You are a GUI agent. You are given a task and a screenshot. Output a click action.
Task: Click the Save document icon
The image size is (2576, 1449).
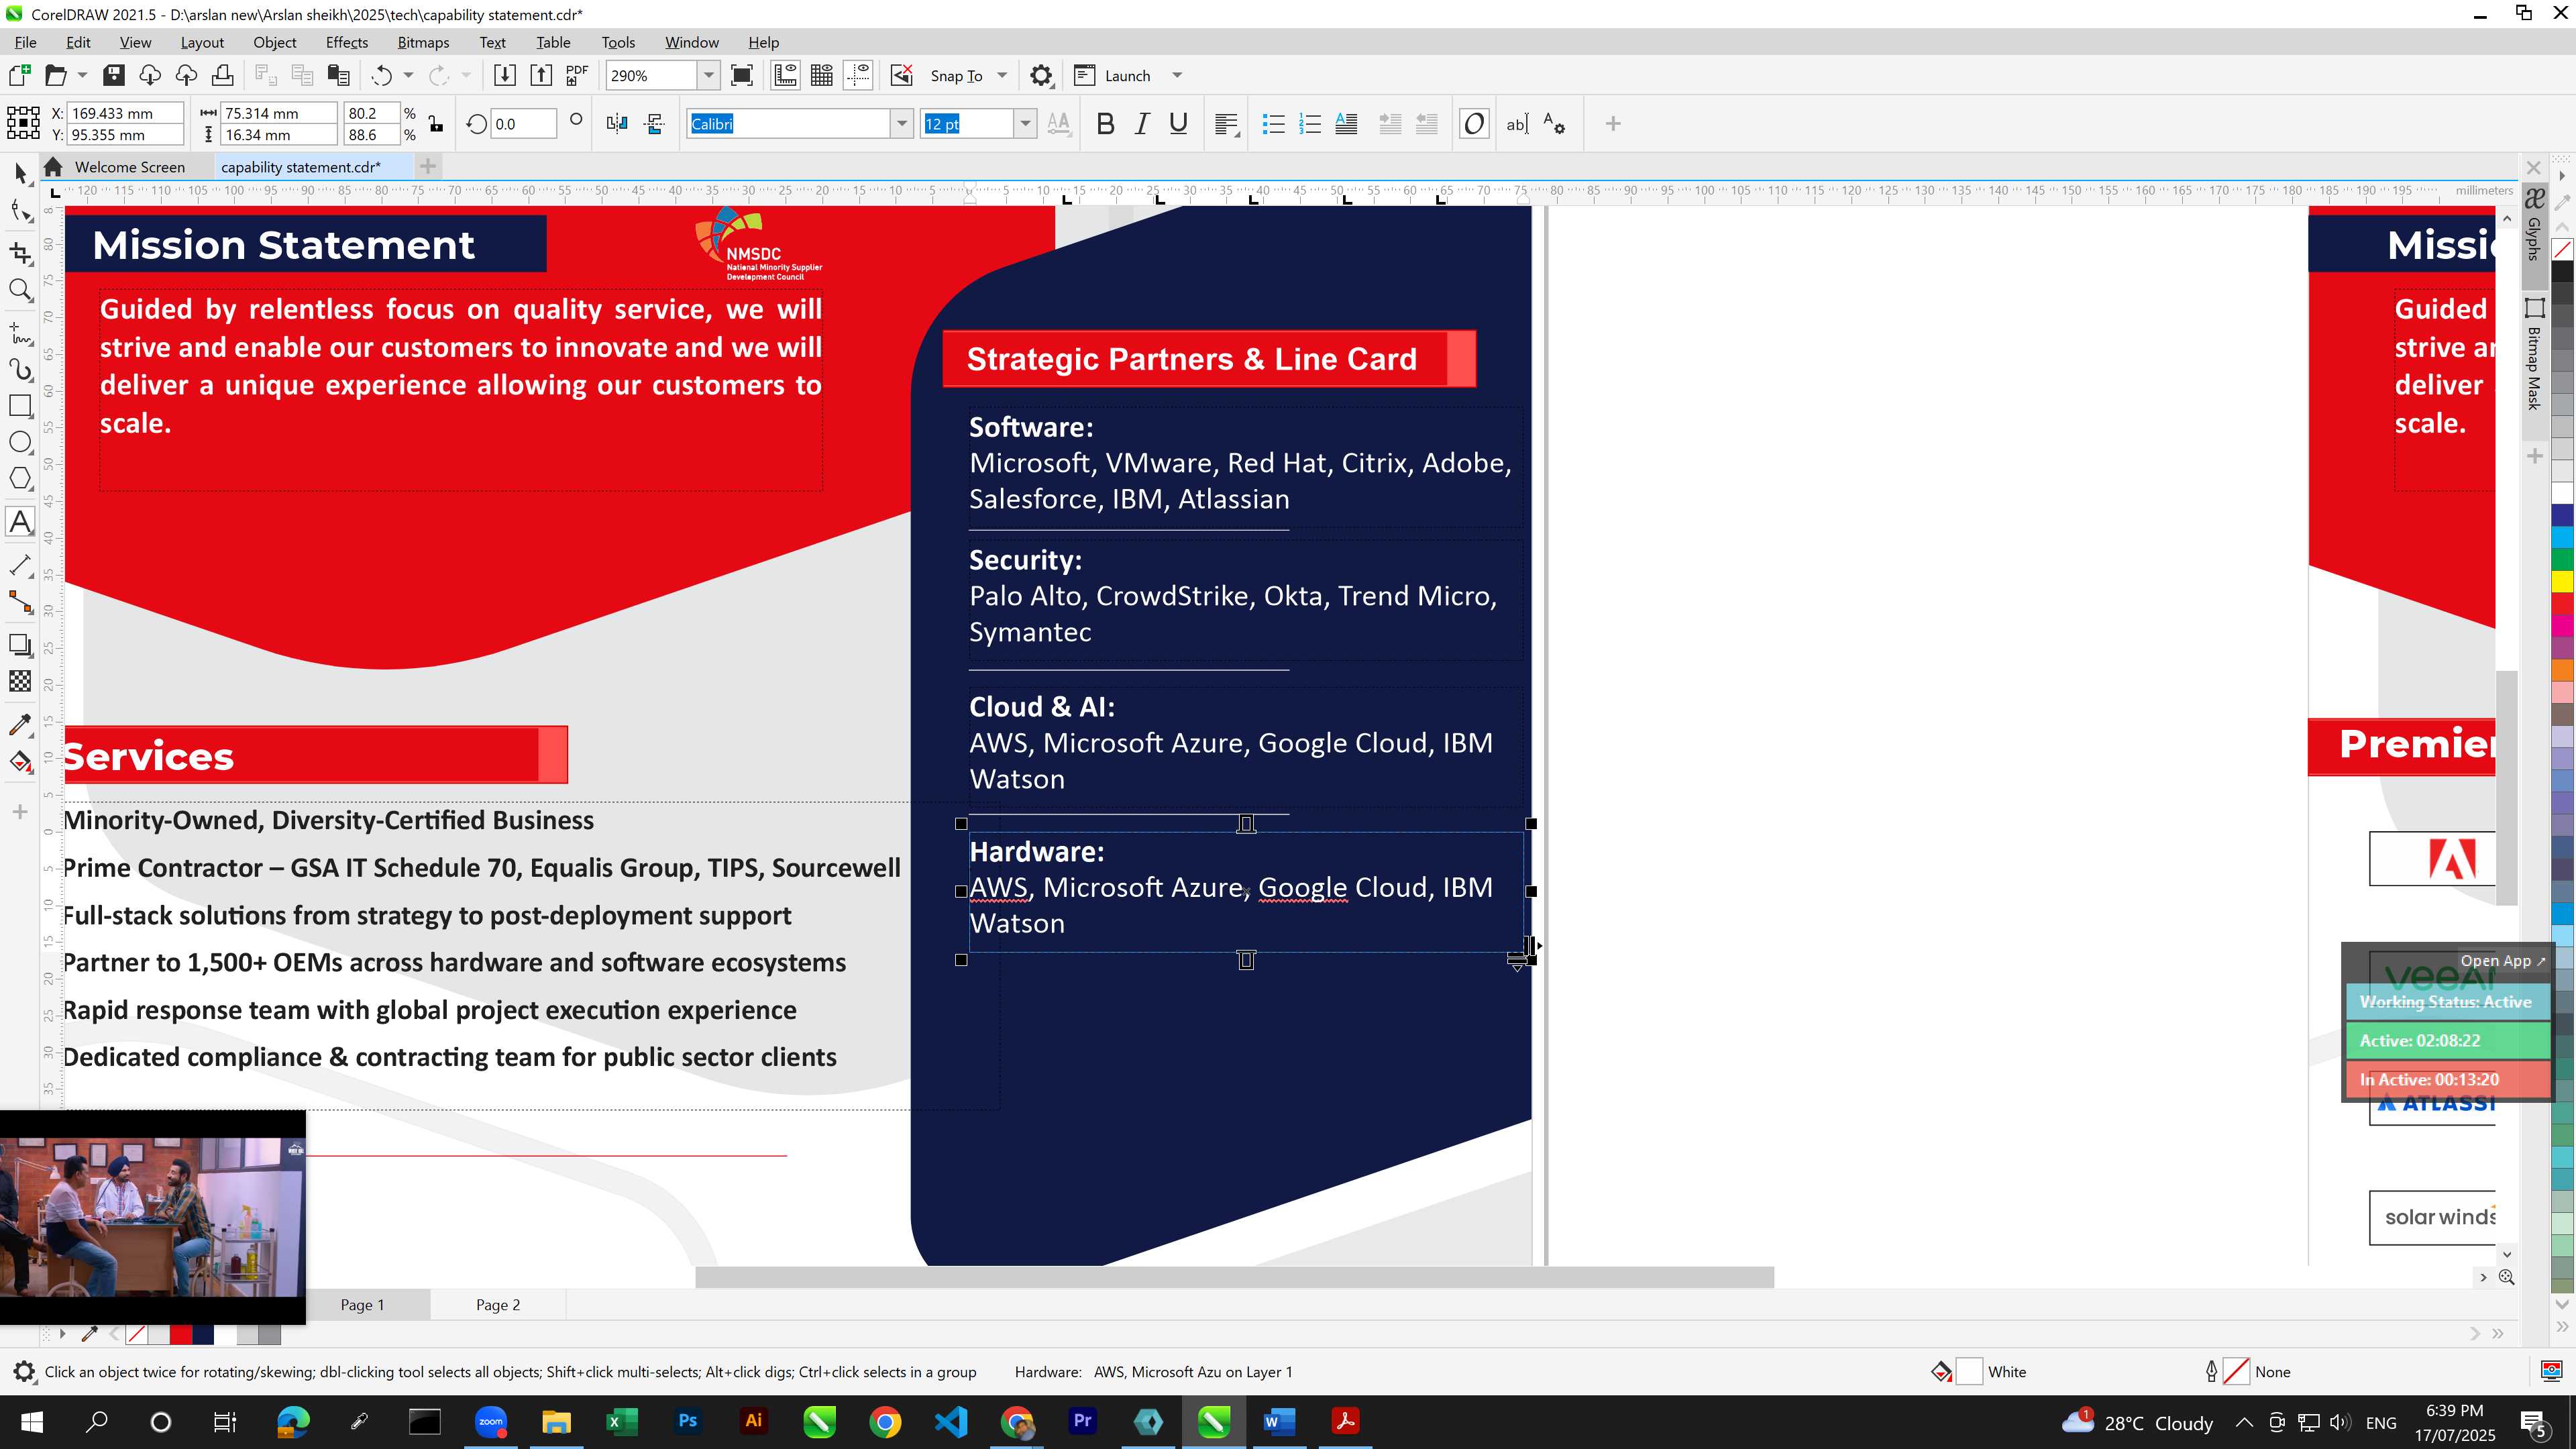[114, 75]
